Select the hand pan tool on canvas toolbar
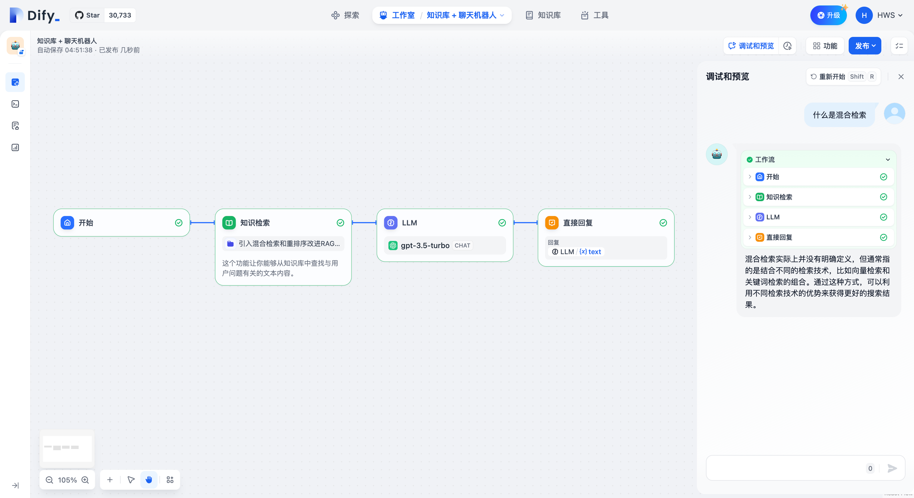The height and width of the screenshot is (498, 914). click(149, 480)
